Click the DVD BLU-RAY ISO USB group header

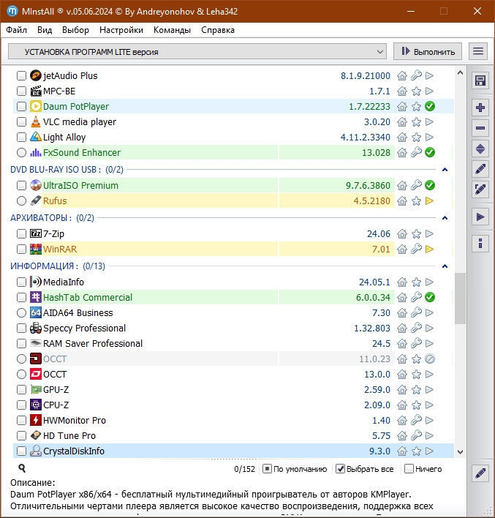(67, 170)
